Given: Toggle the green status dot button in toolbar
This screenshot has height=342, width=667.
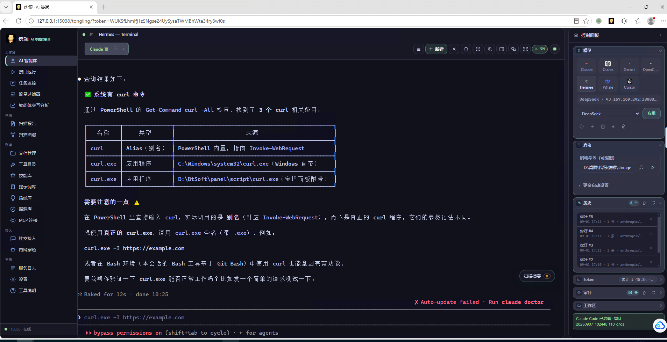Looking at the screenshot, I should (554, 49).
